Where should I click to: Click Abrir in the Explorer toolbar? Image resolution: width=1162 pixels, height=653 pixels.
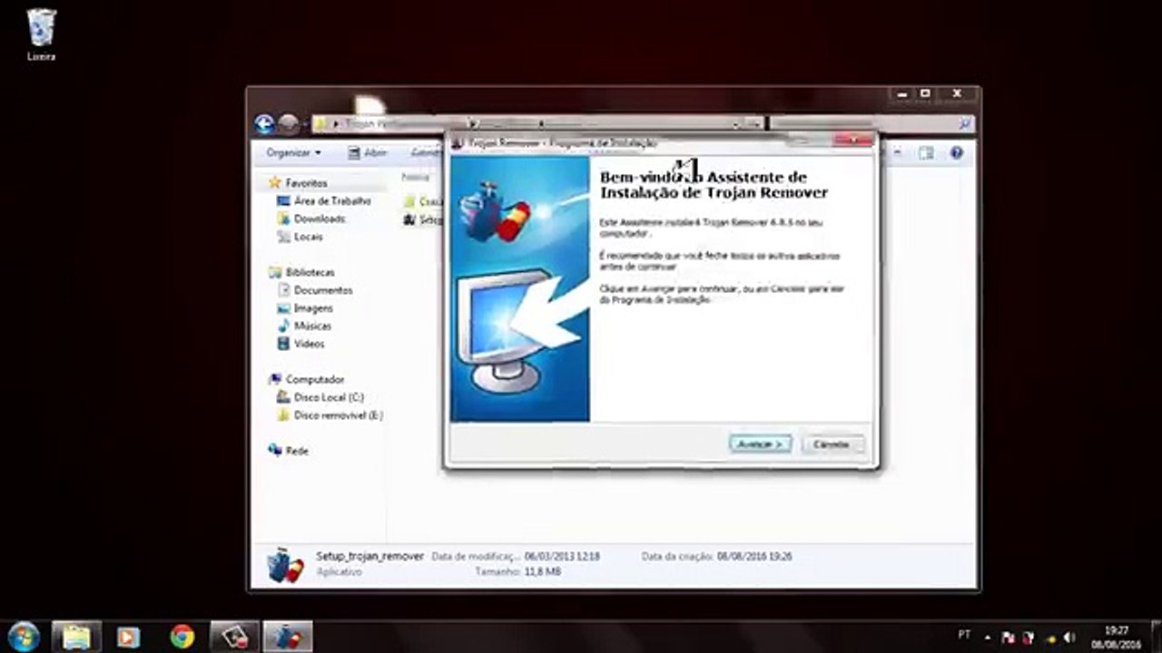pos(368,153)
